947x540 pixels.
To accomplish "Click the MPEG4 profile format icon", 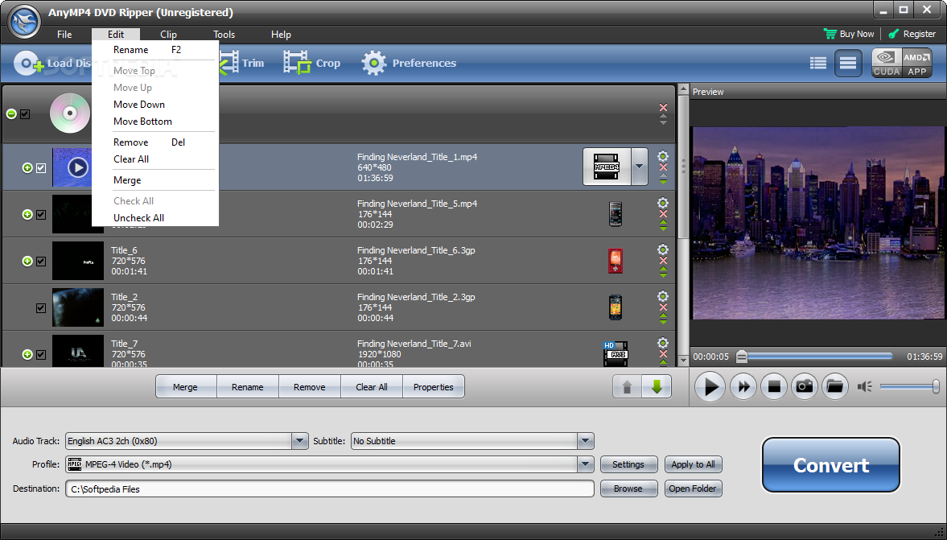I will (x=607, y=167).
